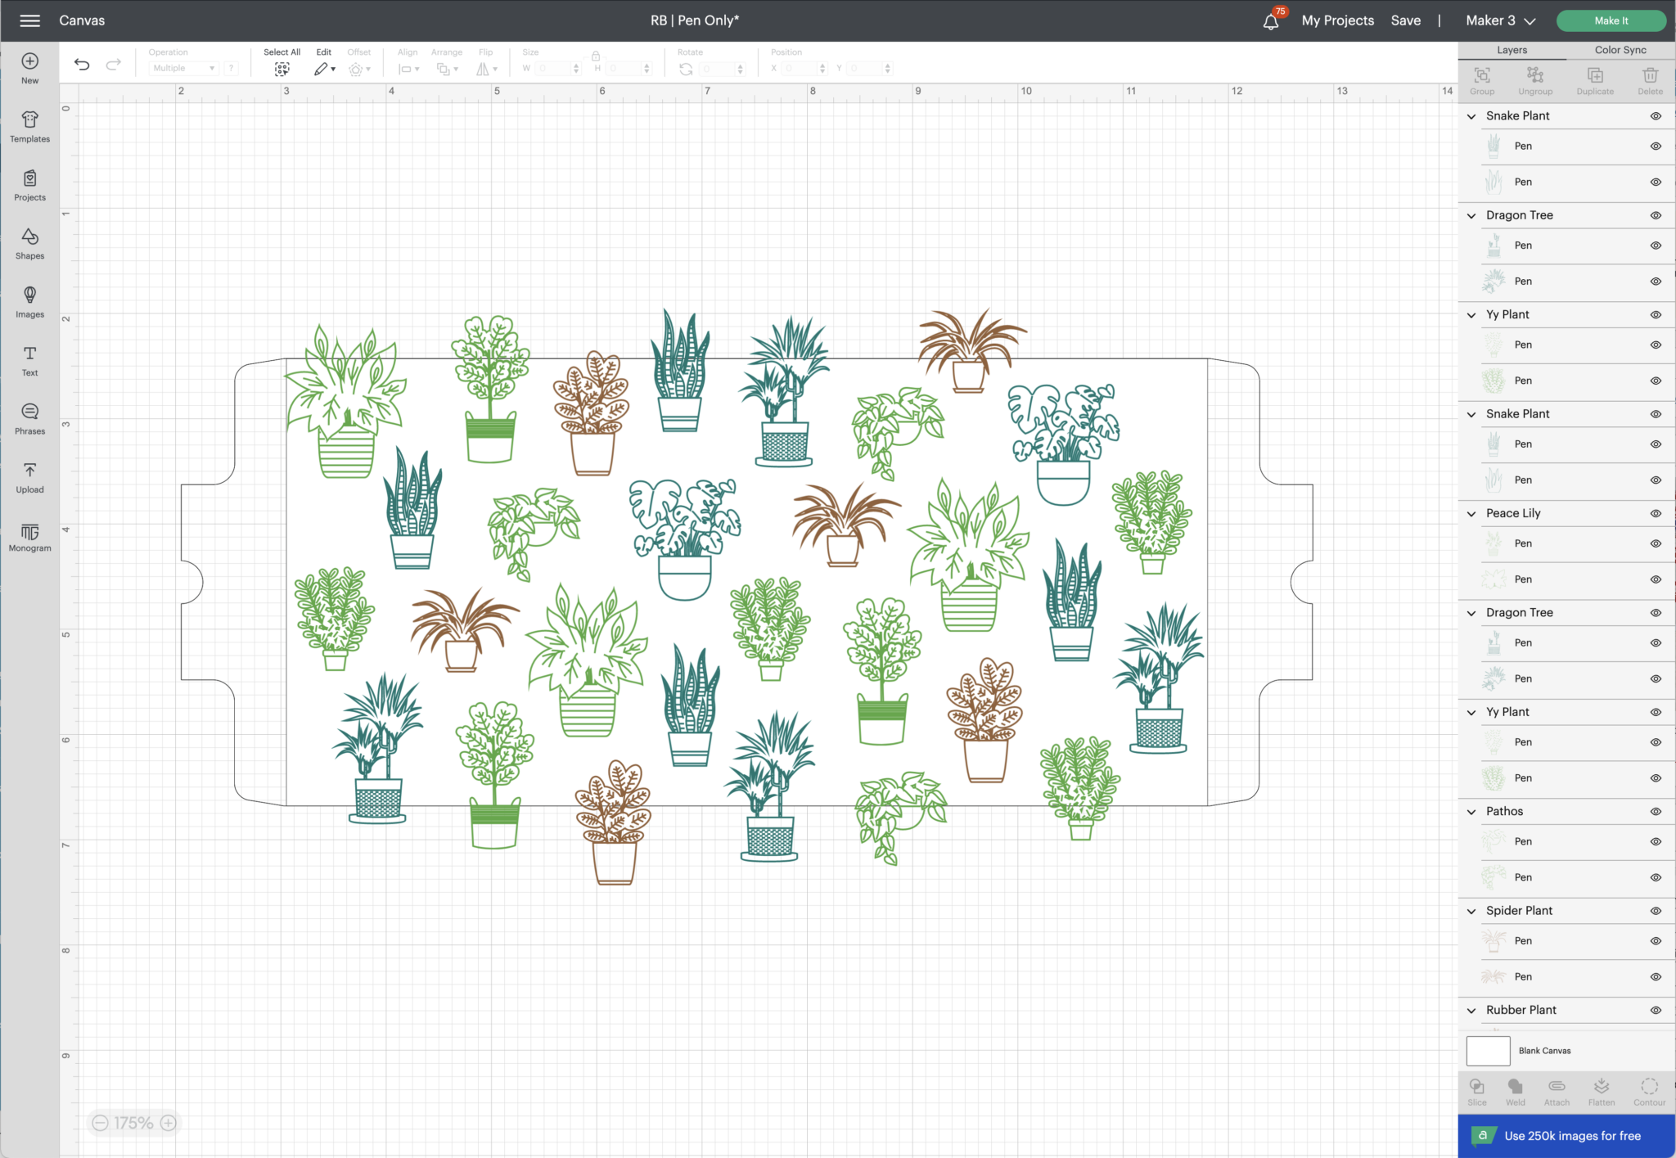Switch to the Color Sync tab
The height and width of the screenshot is (1158, 1676).
pos(1620,50)
